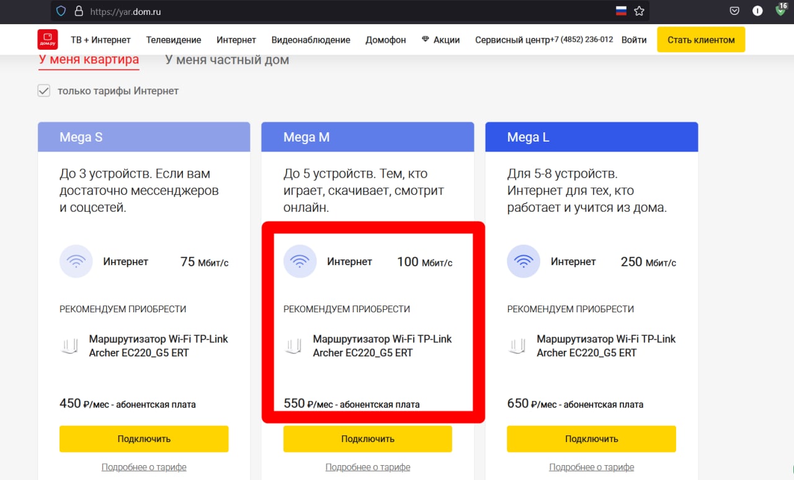Open the Телевидение menu item
Image resolution: width=794 pixels, height=480 pixels.
pyautogui.click(x=174, y=40)
